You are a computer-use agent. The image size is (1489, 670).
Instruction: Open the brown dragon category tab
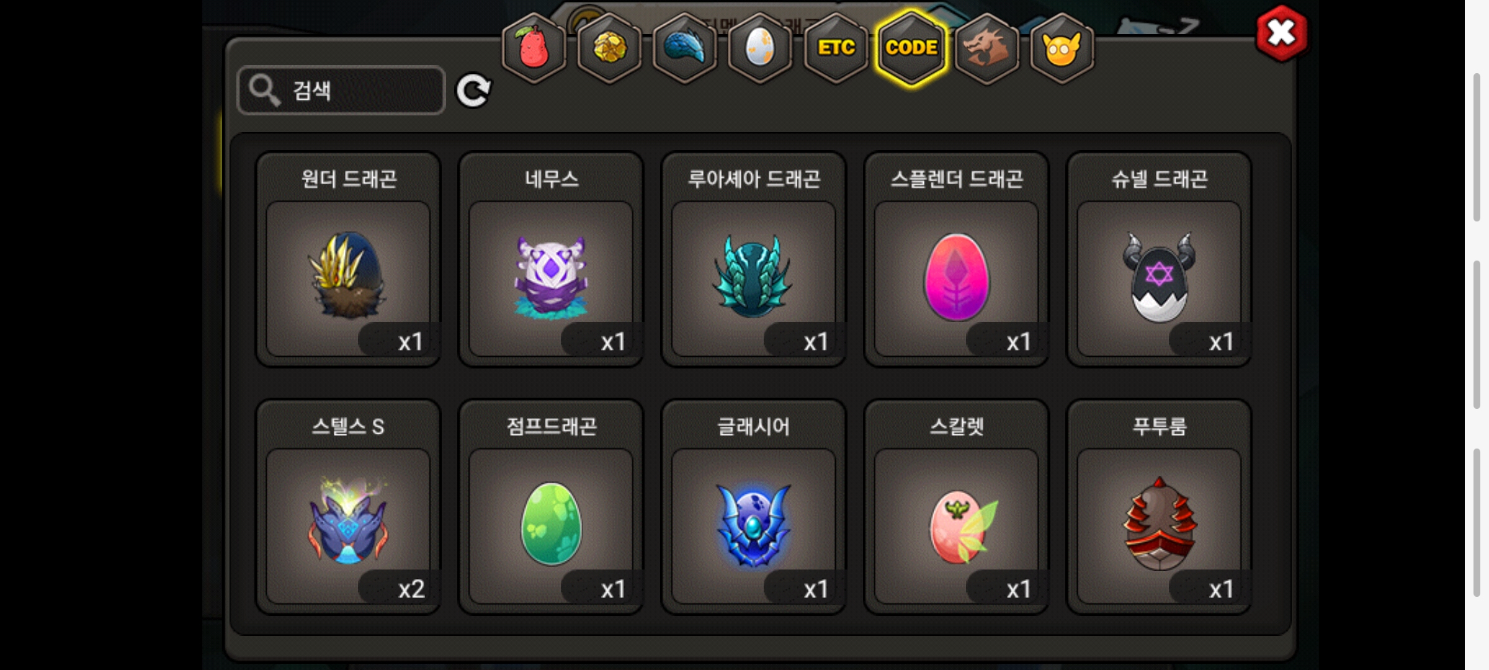(986, 48)
